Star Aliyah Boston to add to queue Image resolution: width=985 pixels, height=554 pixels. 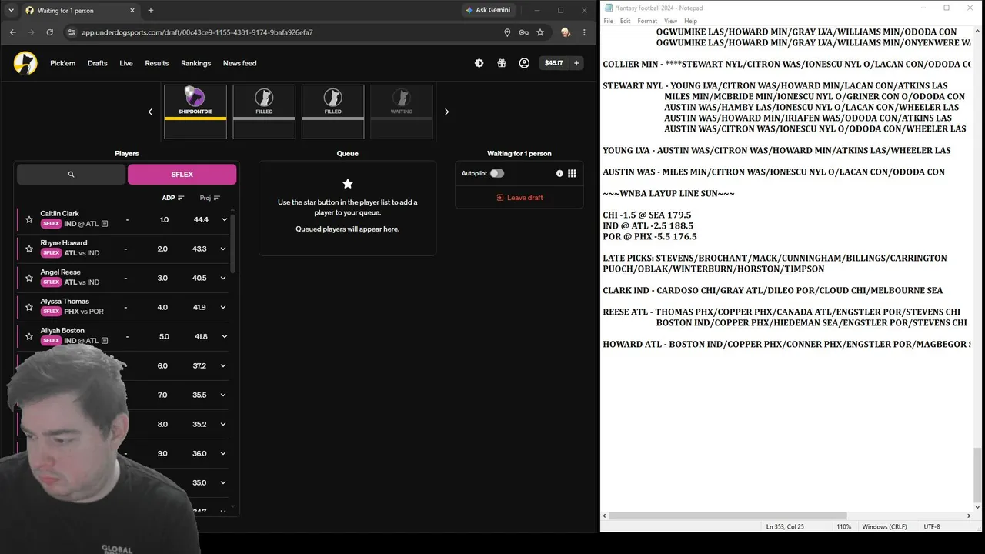[x=29, y=336]
